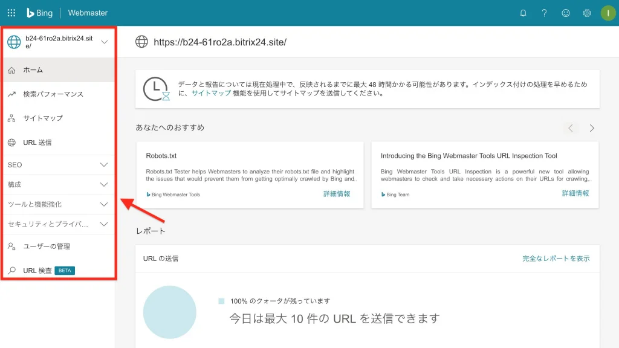Screen dimensions: 619x348
Task: Expand the SEO section
Action: point(59,165)
